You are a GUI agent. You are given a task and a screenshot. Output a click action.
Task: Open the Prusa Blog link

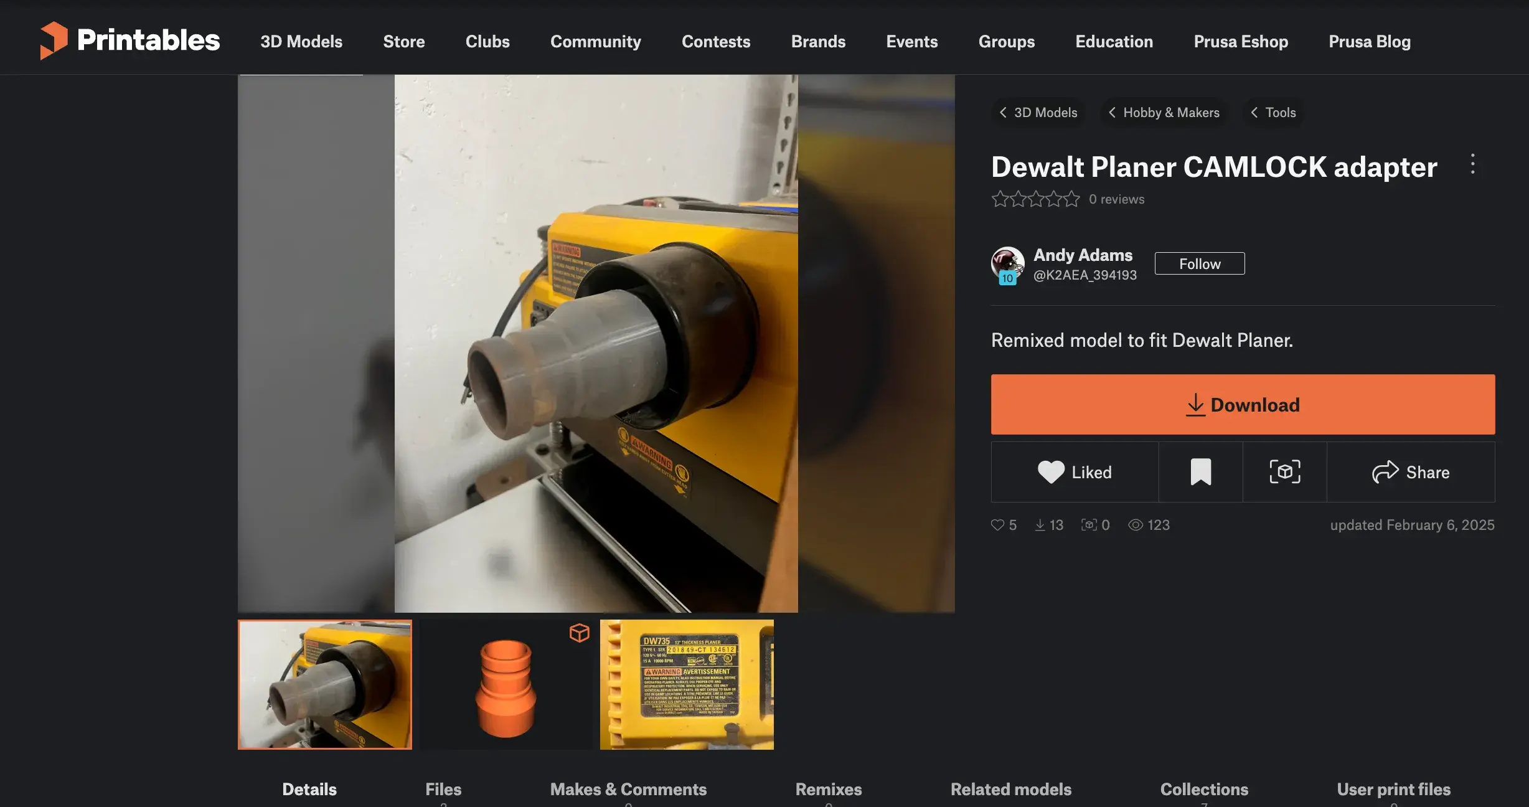[1370, 42]
